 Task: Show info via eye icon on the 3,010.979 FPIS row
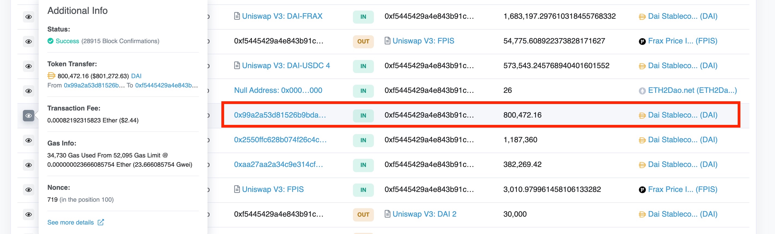[29, 189]
